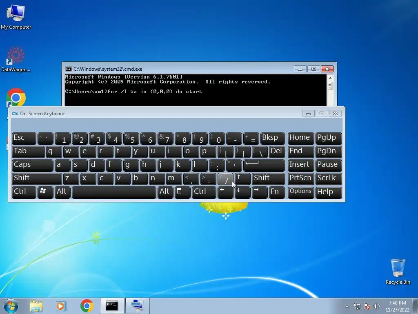Click the Windows logo key on the keyboard

click(46, 192)
